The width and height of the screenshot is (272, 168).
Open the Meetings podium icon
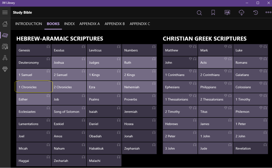[5, 58]
